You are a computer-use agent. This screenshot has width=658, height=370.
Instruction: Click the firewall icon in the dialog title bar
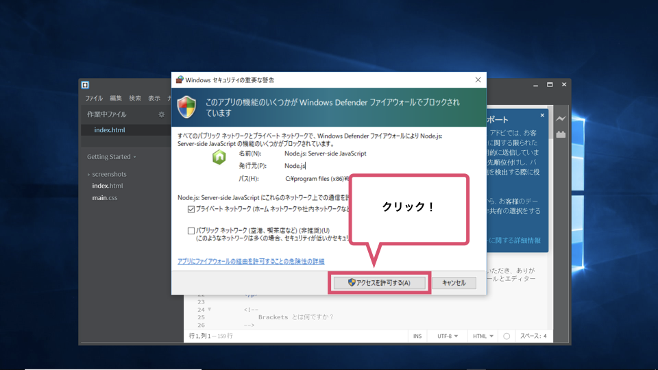click(180, 79)
